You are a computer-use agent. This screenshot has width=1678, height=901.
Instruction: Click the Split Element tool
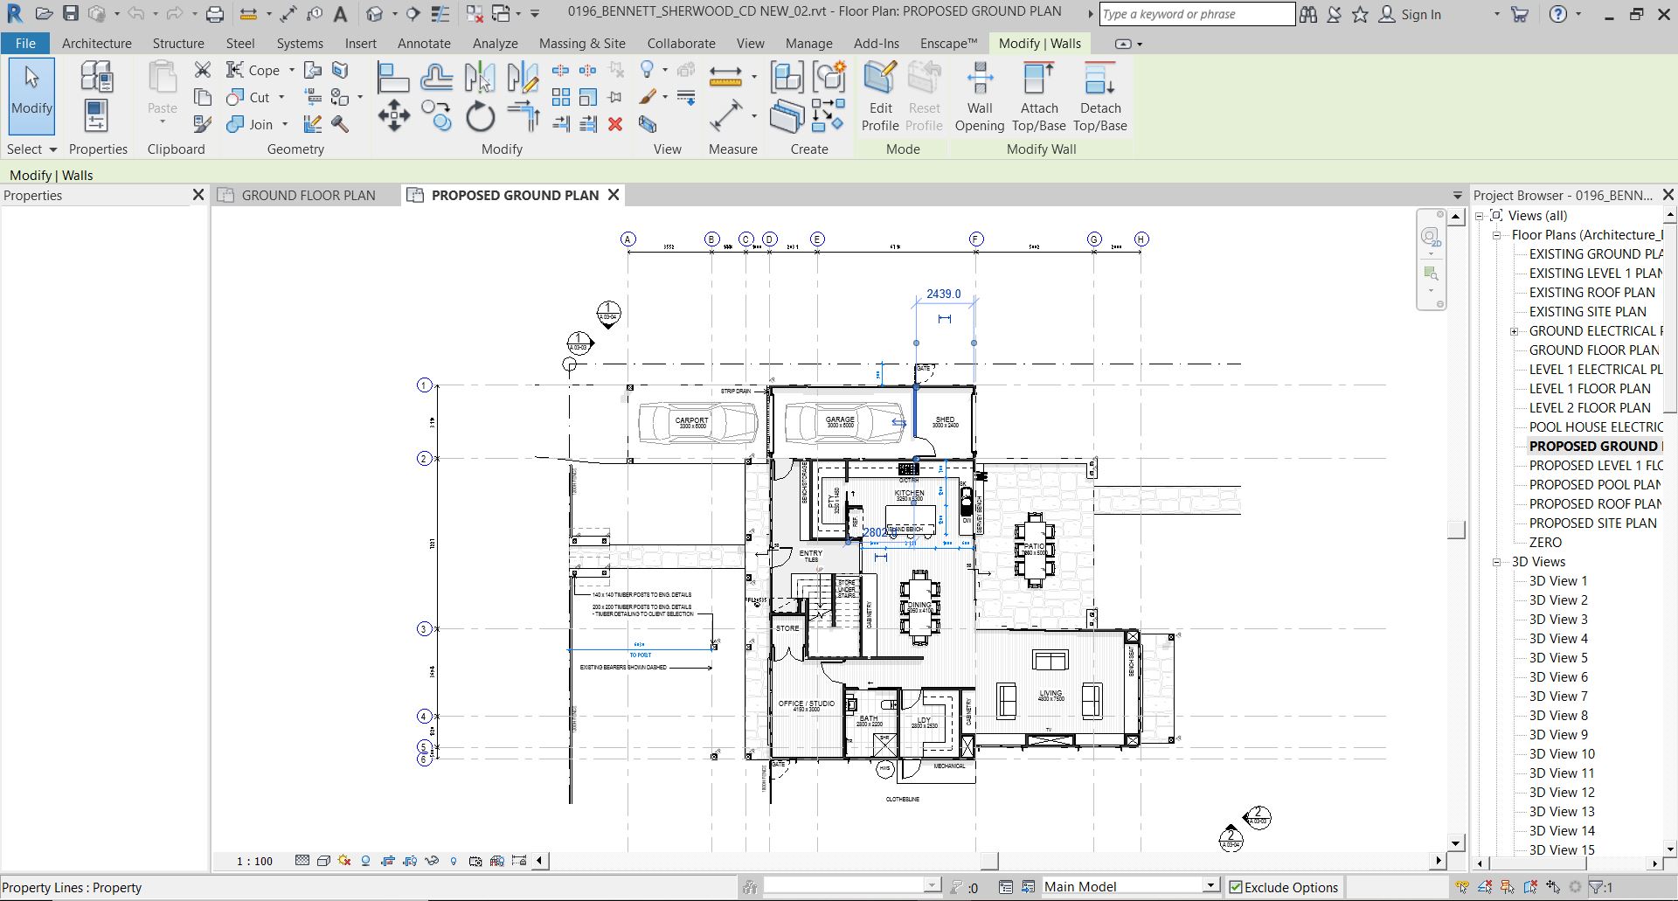[561, 69]
